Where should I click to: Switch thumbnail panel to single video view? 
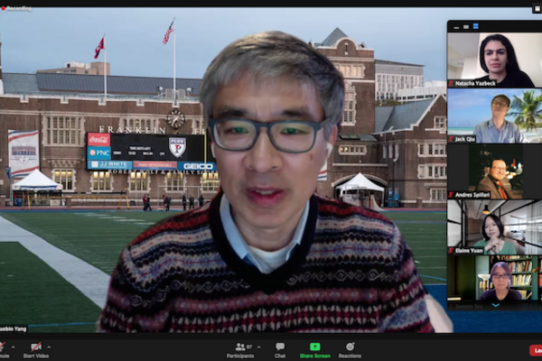(466, 26)
